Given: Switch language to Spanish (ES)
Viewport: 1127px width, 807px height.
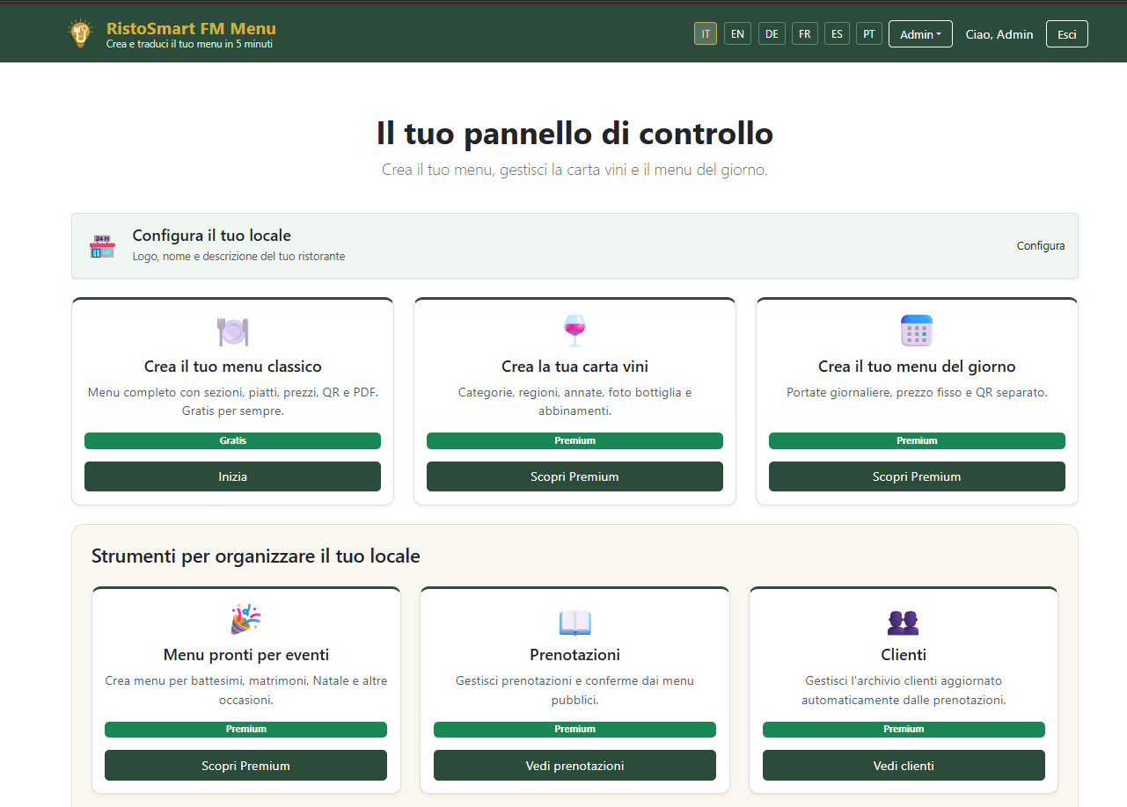Looking at the screenshot, I should pos(837,34).
